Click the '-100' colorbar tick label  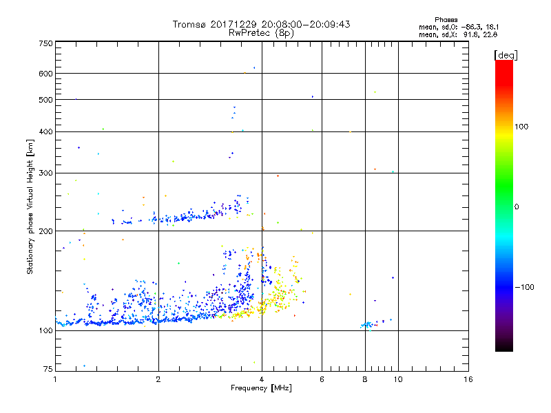click(x=524, y=287)
